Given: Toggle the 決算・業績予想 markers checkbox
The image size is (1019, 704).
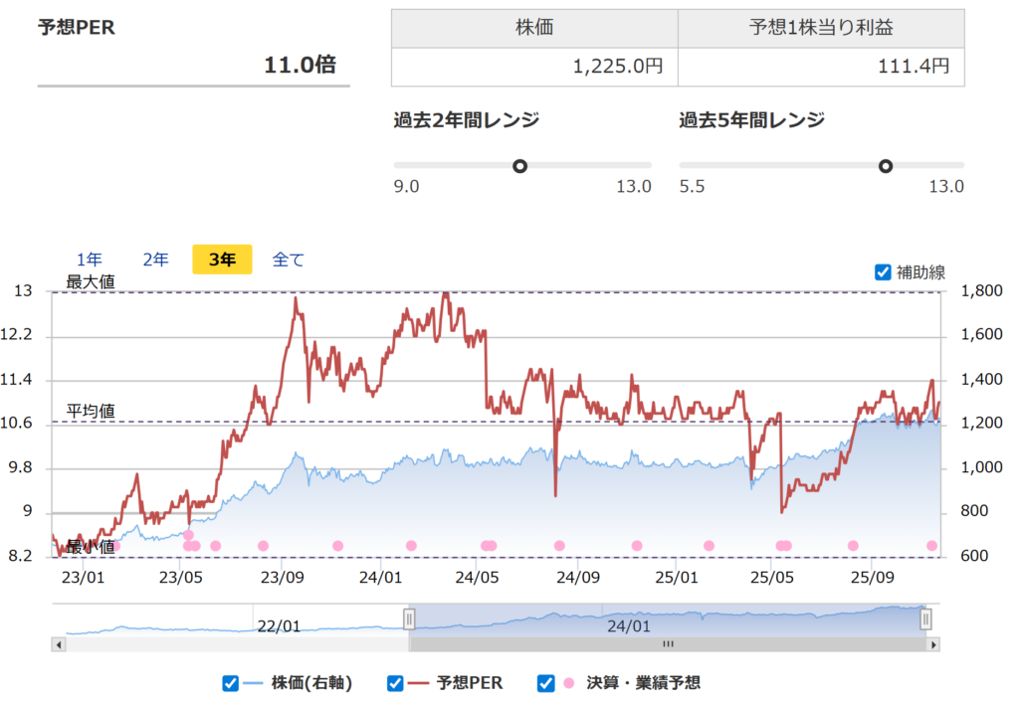Looking at the screenshot, I should point(544,683).
